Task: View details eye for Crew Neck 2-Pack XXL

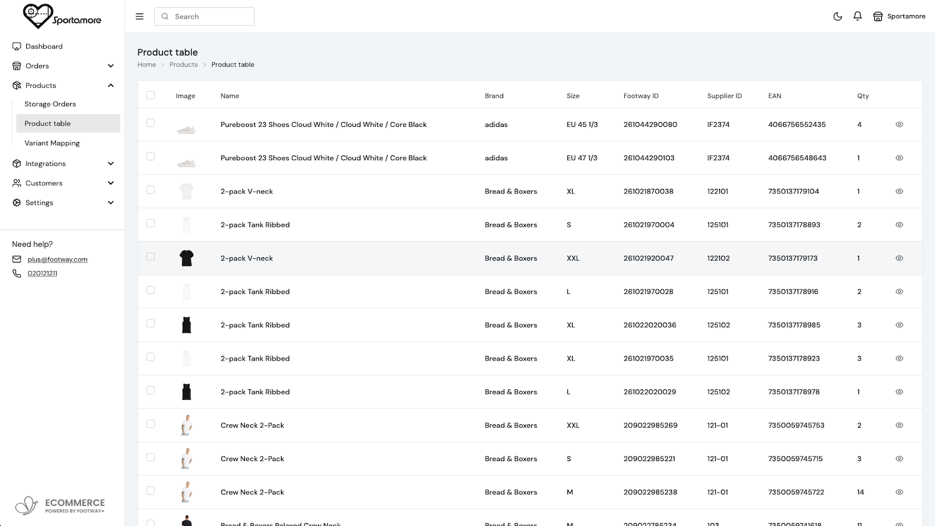Action: pos(899,425)
